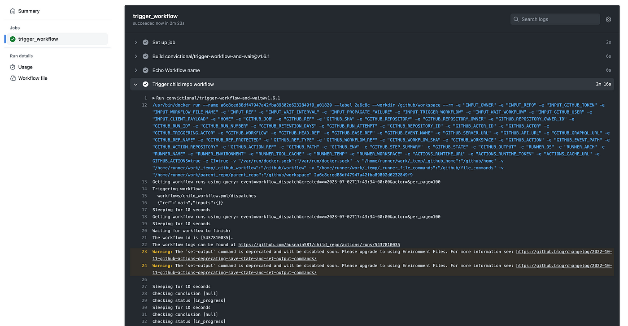Click line number 22 in the log
This screenshot has height=326, width=628.
144,244
